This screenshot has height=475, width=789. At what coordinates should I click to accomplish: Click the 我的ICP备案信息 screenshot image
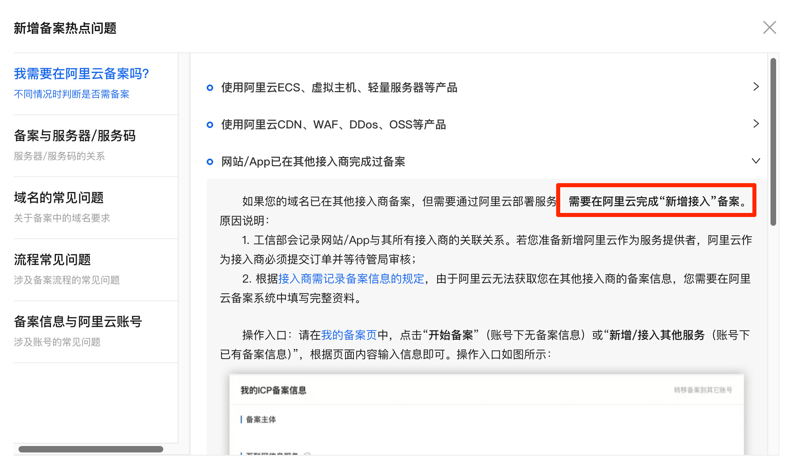[487, 415]
